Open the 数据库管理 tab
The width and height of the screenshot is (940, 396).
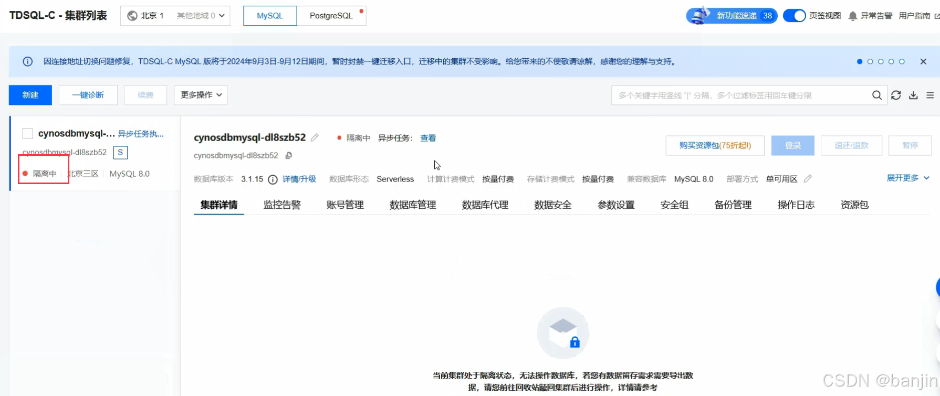click(x=413, y=205)
